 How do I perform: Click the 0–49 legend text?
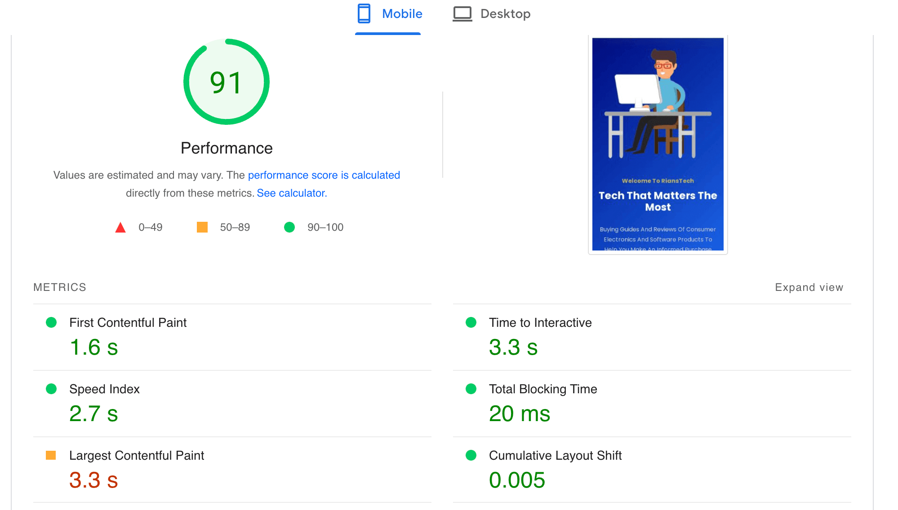click(x=151, y=227)
